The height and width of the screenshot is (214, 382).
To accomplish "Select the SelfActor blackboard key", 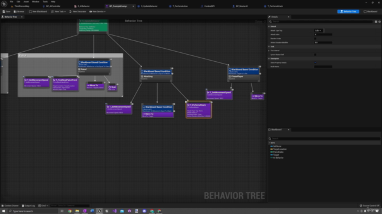I will click(277, 146).
